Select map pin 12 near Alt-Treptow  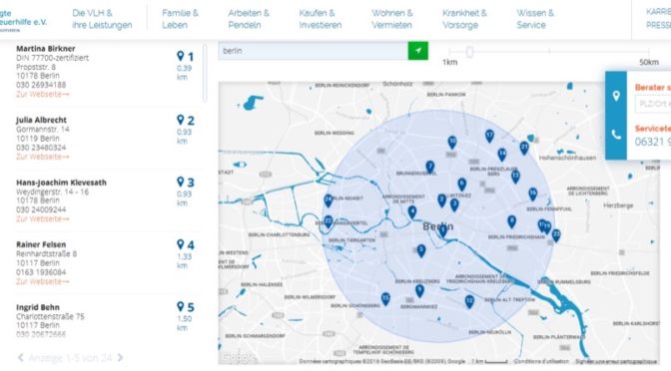click(x=469, y=301)
